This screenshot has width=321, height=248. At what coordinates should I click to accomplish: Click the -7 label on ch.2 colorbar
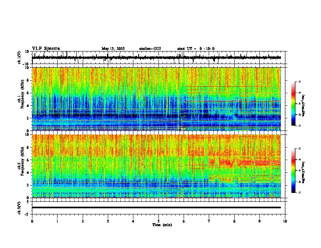coord(299,192)
